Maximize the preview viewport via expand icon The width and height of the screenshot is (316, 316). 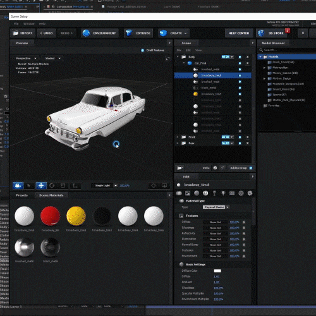[x=167, y=59]
